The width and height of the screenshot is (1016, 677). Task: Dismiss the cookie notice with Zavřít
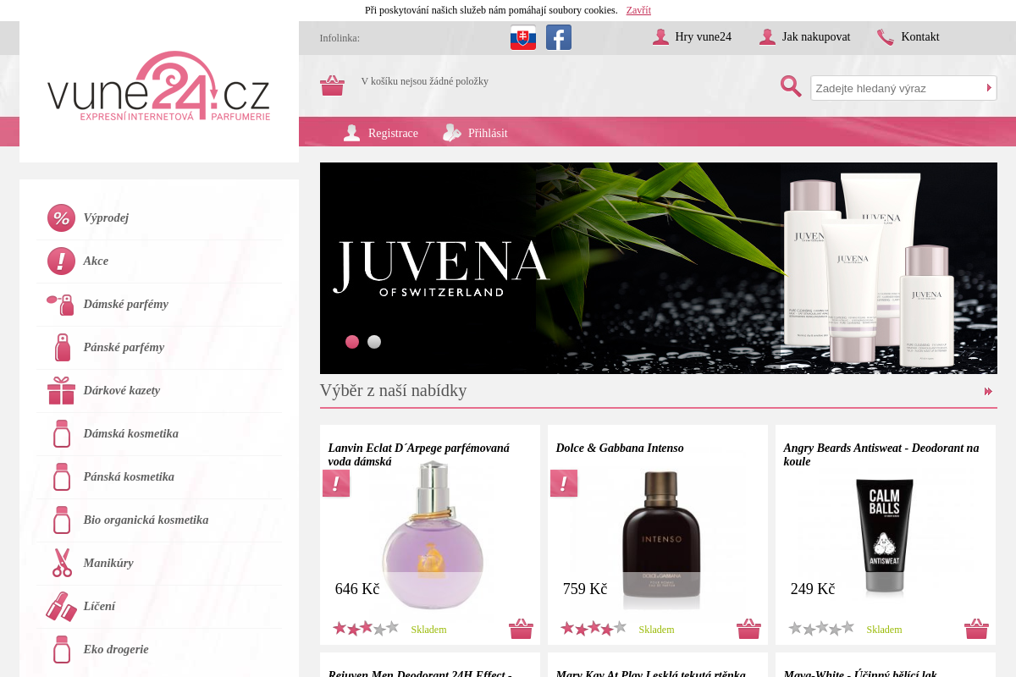pos(638,10)
